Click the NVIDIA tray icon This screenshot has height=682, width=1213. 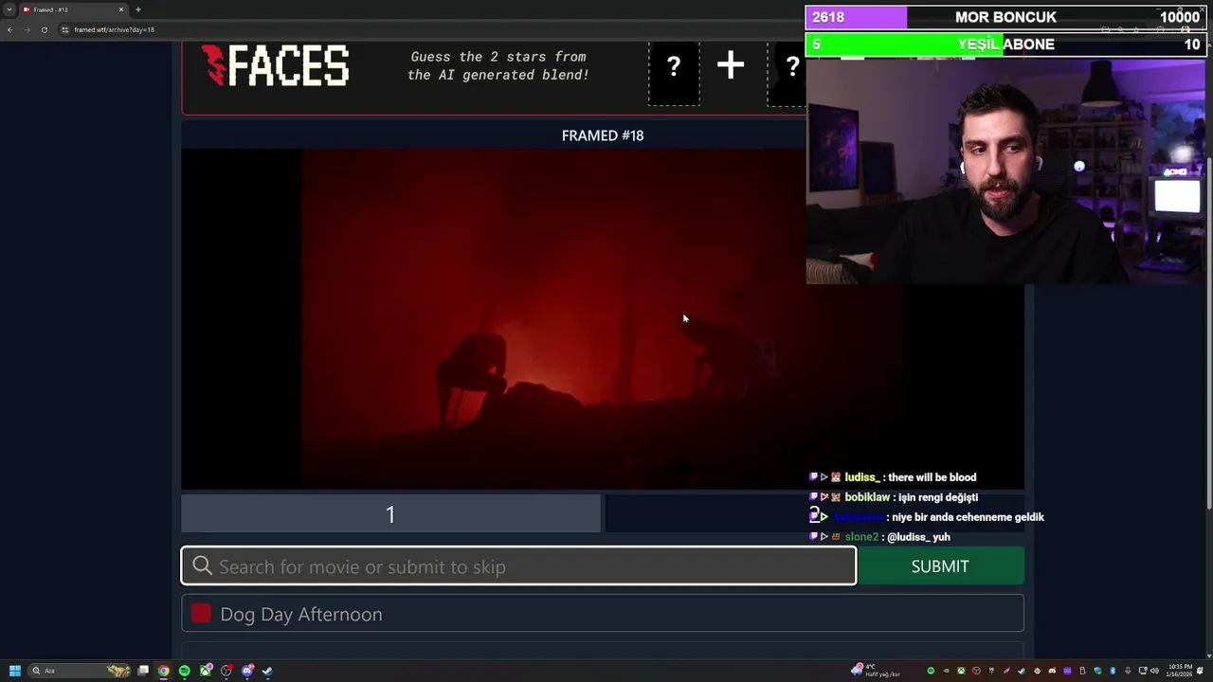946,671
